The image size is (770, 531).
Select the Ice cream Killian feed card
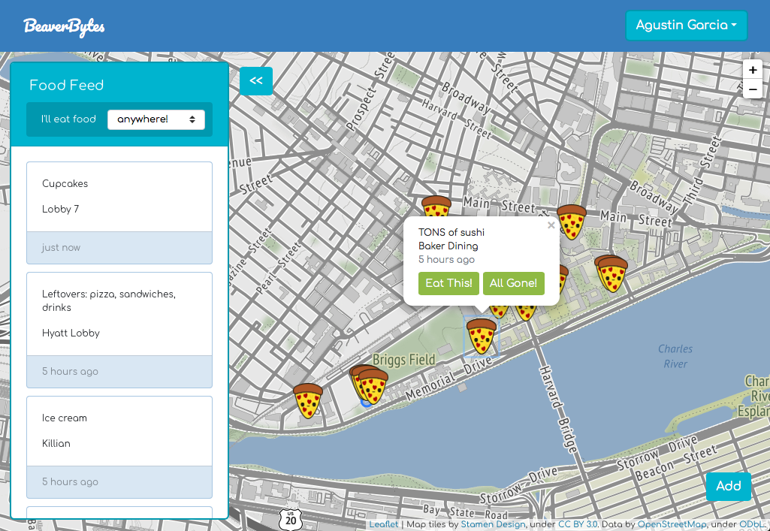coord(119,447)
